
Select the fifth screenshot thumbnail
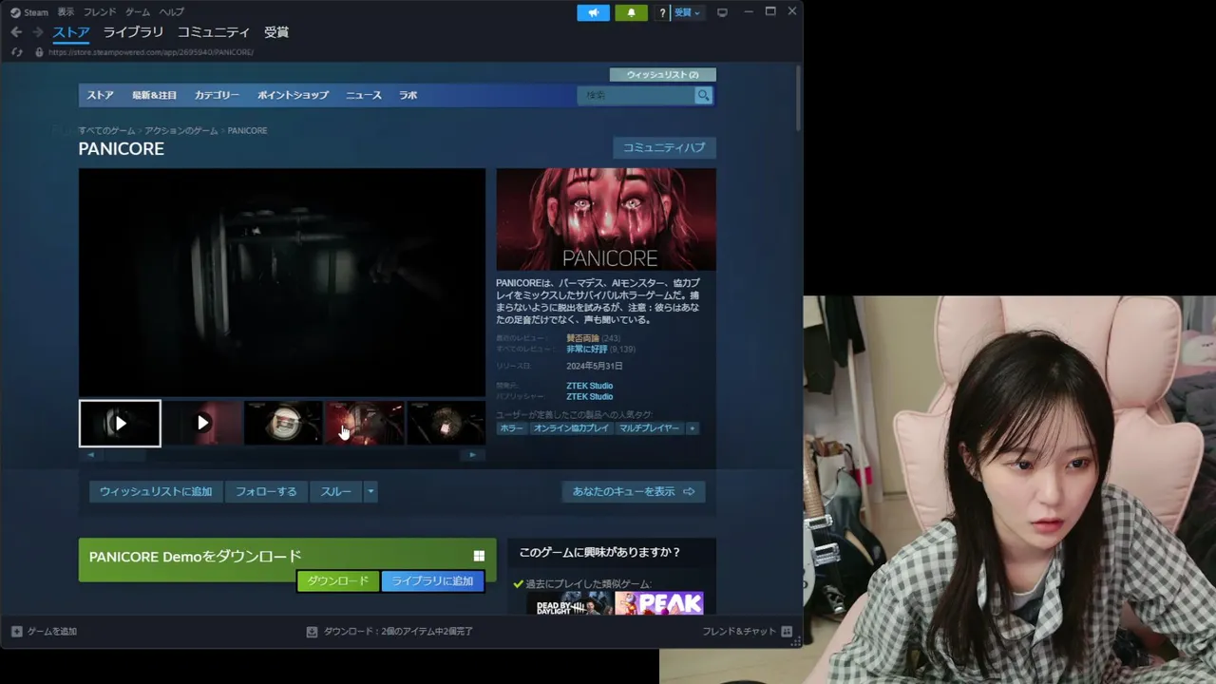[446, 424]
